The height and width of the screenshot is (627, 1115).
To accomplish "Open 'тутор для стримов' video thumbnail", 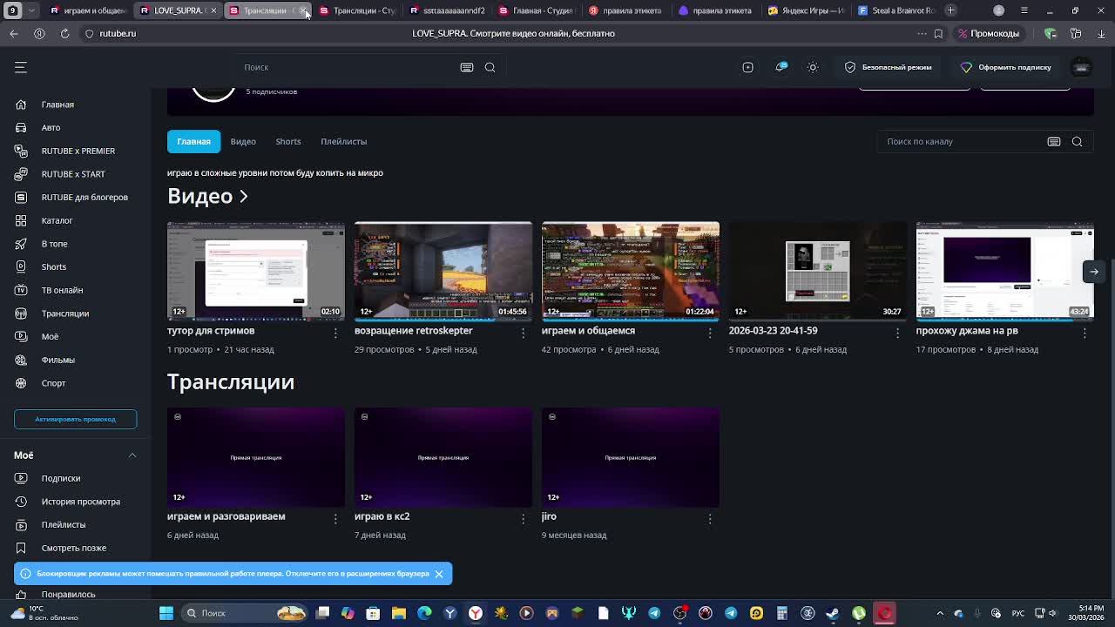I will pyautogui.click(x=256, y=272).
